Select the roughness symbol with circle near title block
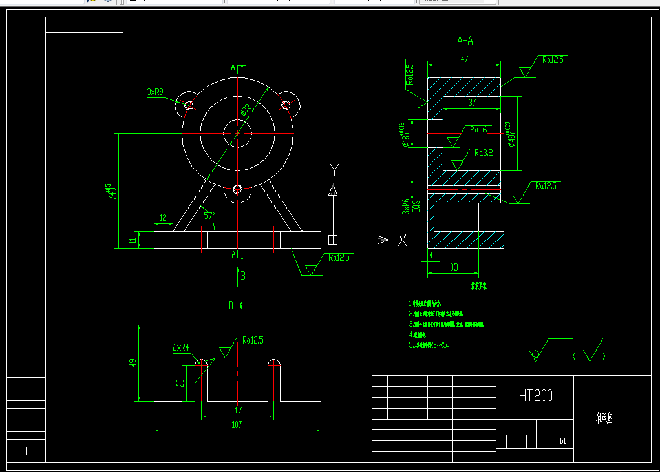The width and height of the screenshot is (660, 472). pyautogui.click(x=550, y=350)
